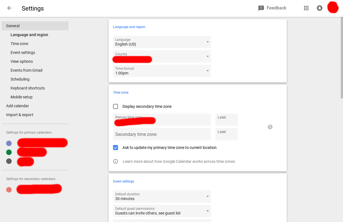
Task: Click the Secondary time zone field
Action: point(162,134)
